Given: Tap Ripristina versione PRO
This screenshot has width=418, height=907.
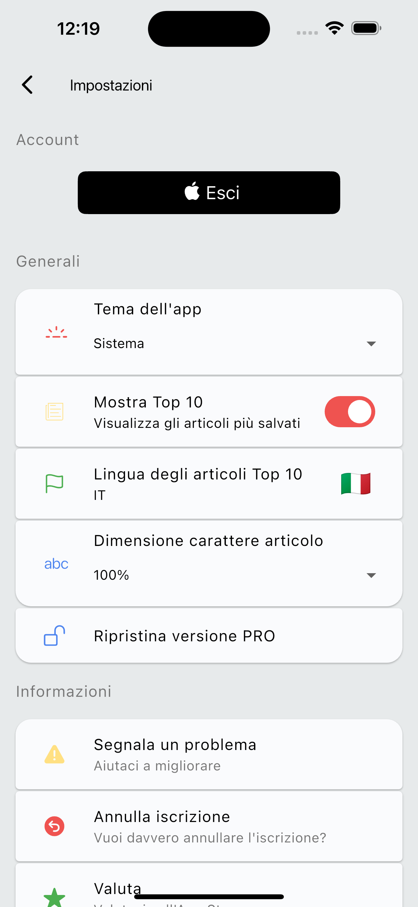Looking at the screenshot, I should point(184,636).
